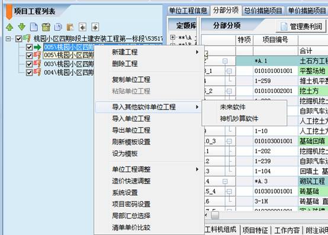Switch to 单价措施项目 tab

[307, 11]
